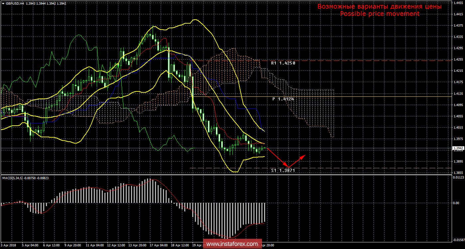Click the 1.3975 price axis label
The image size is (465, 249).
[458, 139]
